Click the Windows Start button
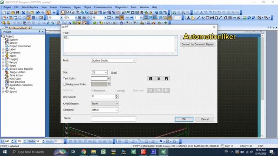Screen dimensions: 278x156 5,152
